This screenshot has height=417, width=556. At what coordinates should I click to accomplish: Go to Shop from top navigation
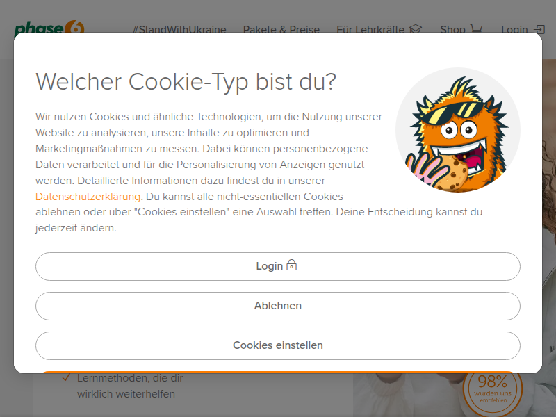(x=452, y=29)
